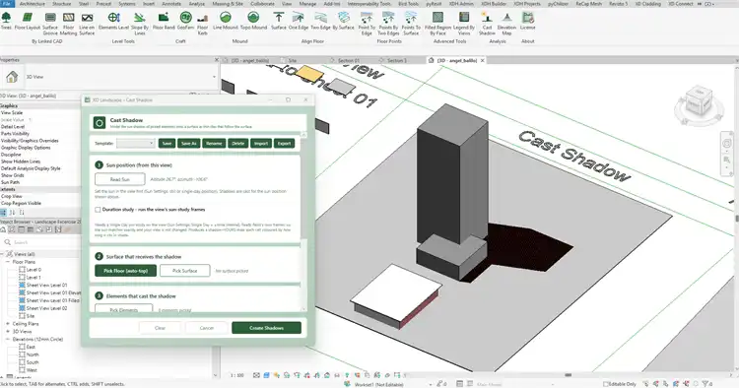This screenshot has width=739, height=388.
Task: Toggle Editable Only checkbox in status bar
Action: (607, 384)
